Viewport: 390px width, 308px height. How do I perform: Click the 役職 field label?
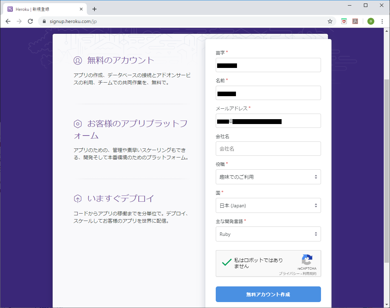click(220, 164)
